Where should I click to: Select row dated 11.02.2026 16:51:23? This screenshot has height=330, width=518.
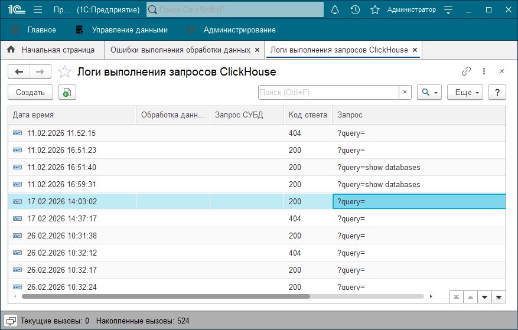[257, 150]
